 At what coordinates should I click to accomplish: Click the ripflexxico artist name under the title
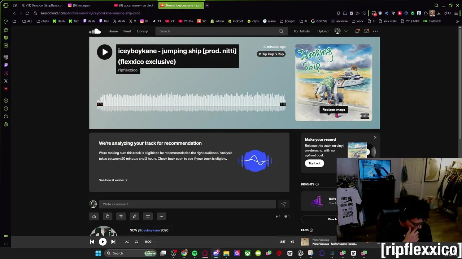click(x=128, y=70)
